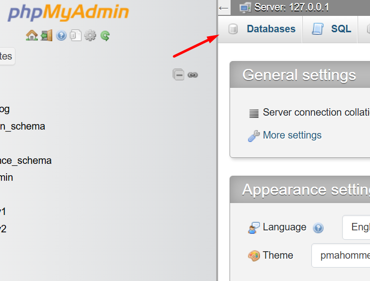
Task: Collapse all database tree items
Action: (178, 74)
